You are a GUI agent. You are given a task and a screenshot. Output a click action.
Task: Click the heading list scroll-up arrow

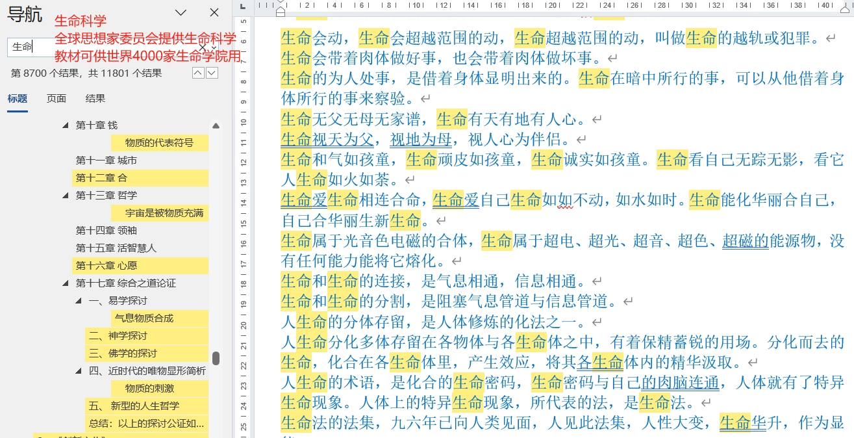coord(216,125)
